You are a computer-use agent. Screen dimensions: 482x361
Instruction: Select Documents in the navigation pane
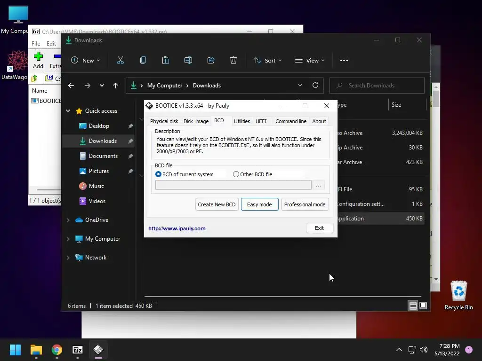click(x=98, y=156)
